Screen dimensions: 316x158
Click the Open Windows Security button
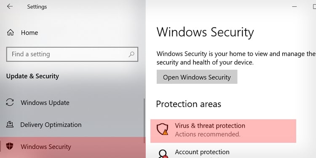pyautogui.click(x=197, y=77)
